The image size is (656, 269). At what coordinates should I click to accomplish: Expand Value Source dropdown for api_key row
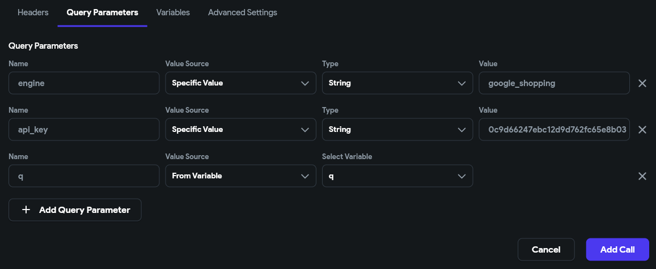pos(240,130)
